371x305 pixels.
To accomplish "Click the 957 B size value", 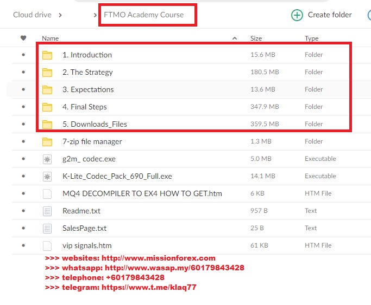I will click(259, 211).
